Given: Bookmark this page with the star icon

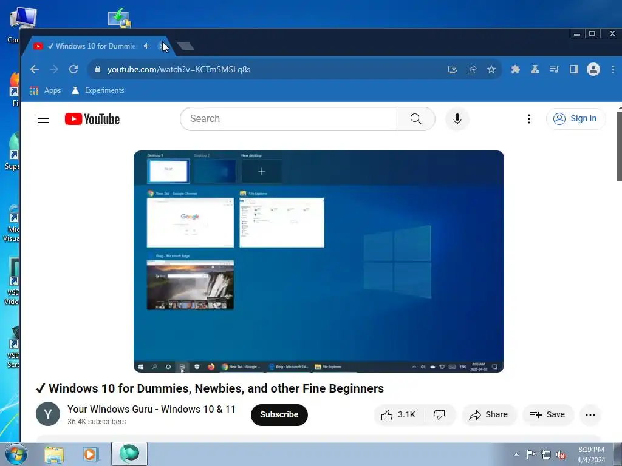Looking at the screenshot, I should pyautogui.click(x=491, y=69).
